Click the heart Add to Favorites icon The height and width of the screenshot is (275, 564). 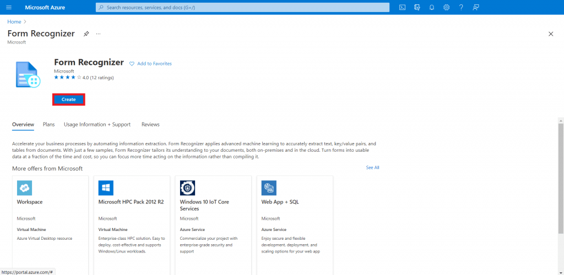click(132, 64)
